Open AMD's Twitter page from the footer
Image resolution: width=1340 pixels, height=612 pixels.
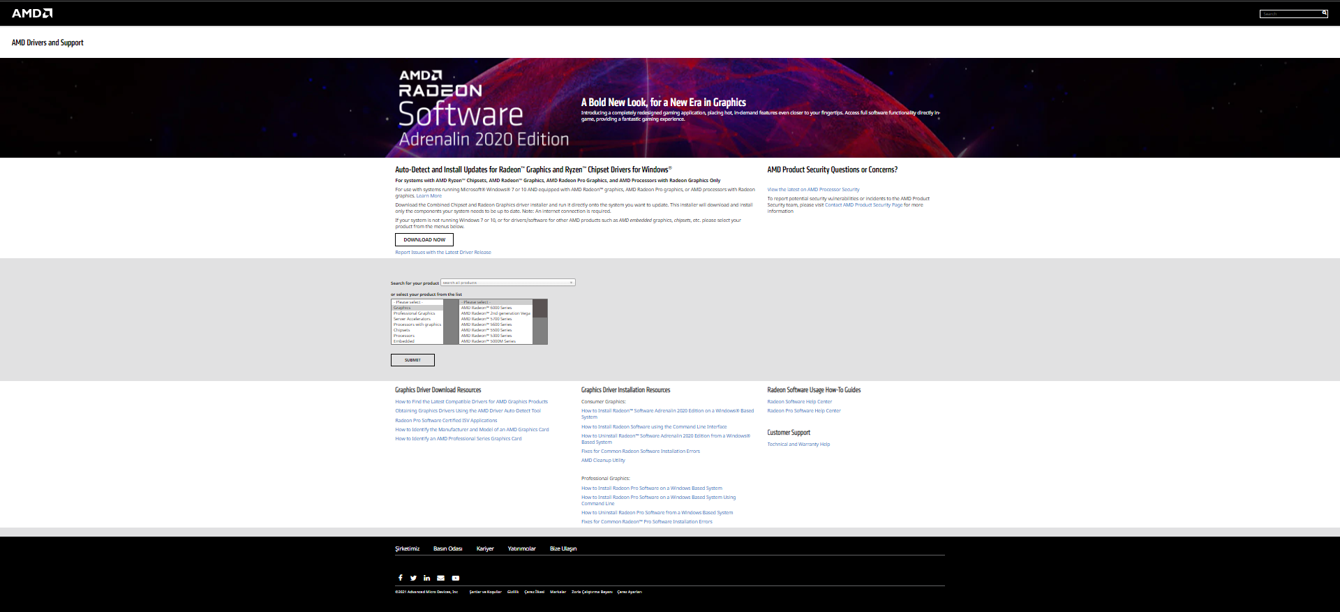[x=413, y=578]
